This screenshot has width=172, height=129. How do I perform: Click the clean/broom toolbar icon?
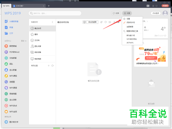click(101, 22)
